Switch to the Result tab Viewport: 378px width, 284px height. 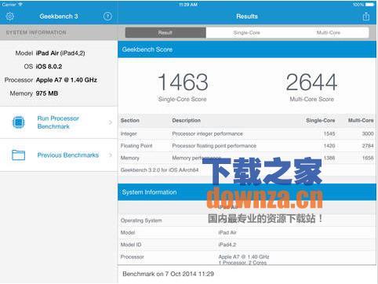point(165,33)
